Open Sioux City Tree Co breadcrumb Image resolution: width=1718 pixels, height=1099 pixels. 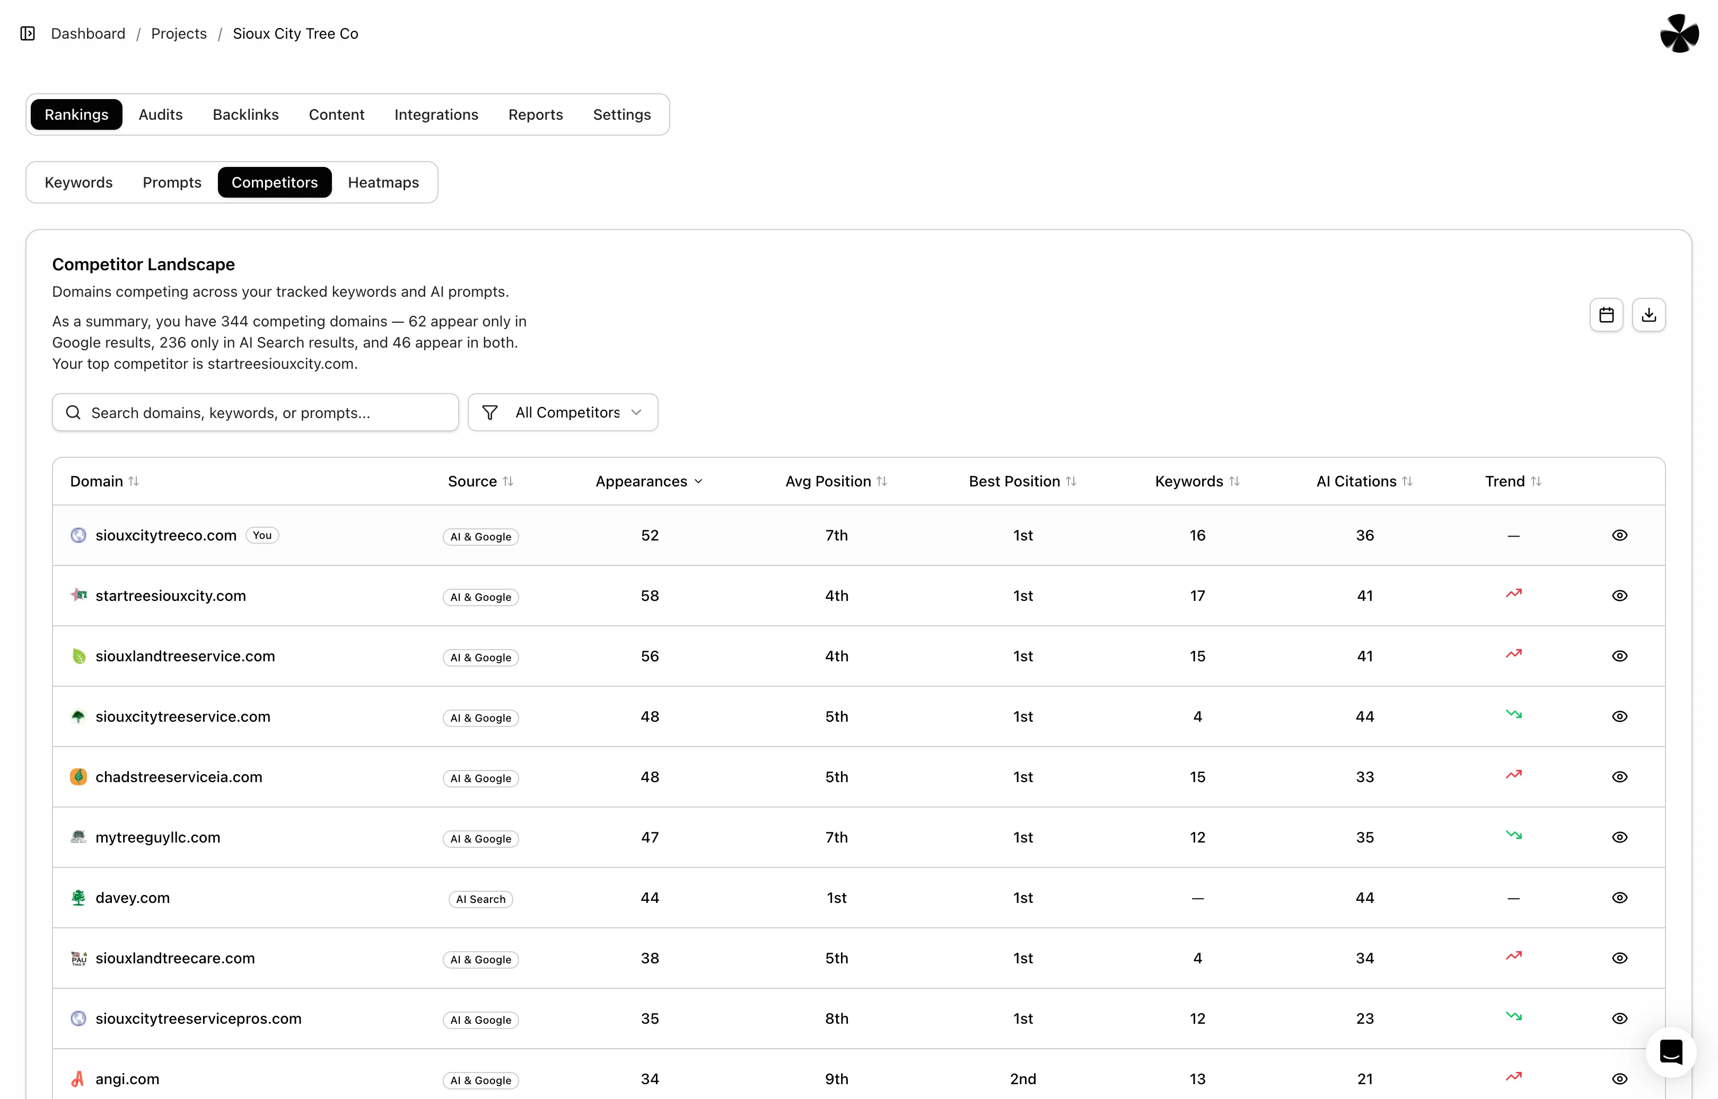click(x=296, y=33)
